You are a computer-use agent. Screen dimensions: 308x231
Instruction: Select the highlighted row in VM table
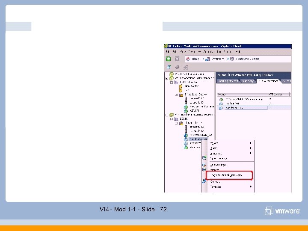254,108
